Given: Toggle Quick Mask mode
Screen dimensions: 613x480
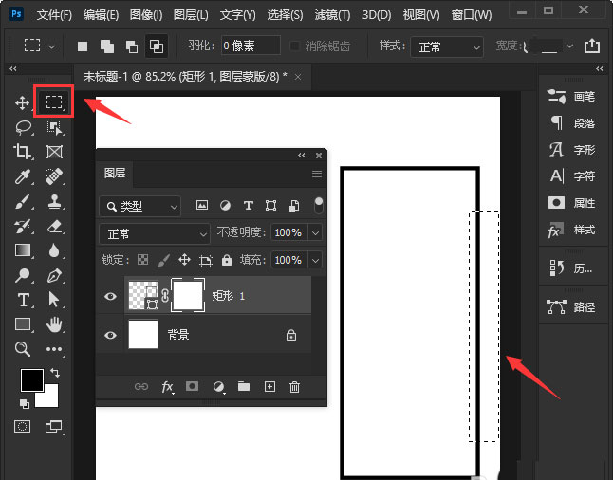Looking at the screenshot, I should click(x=22, y=427).
